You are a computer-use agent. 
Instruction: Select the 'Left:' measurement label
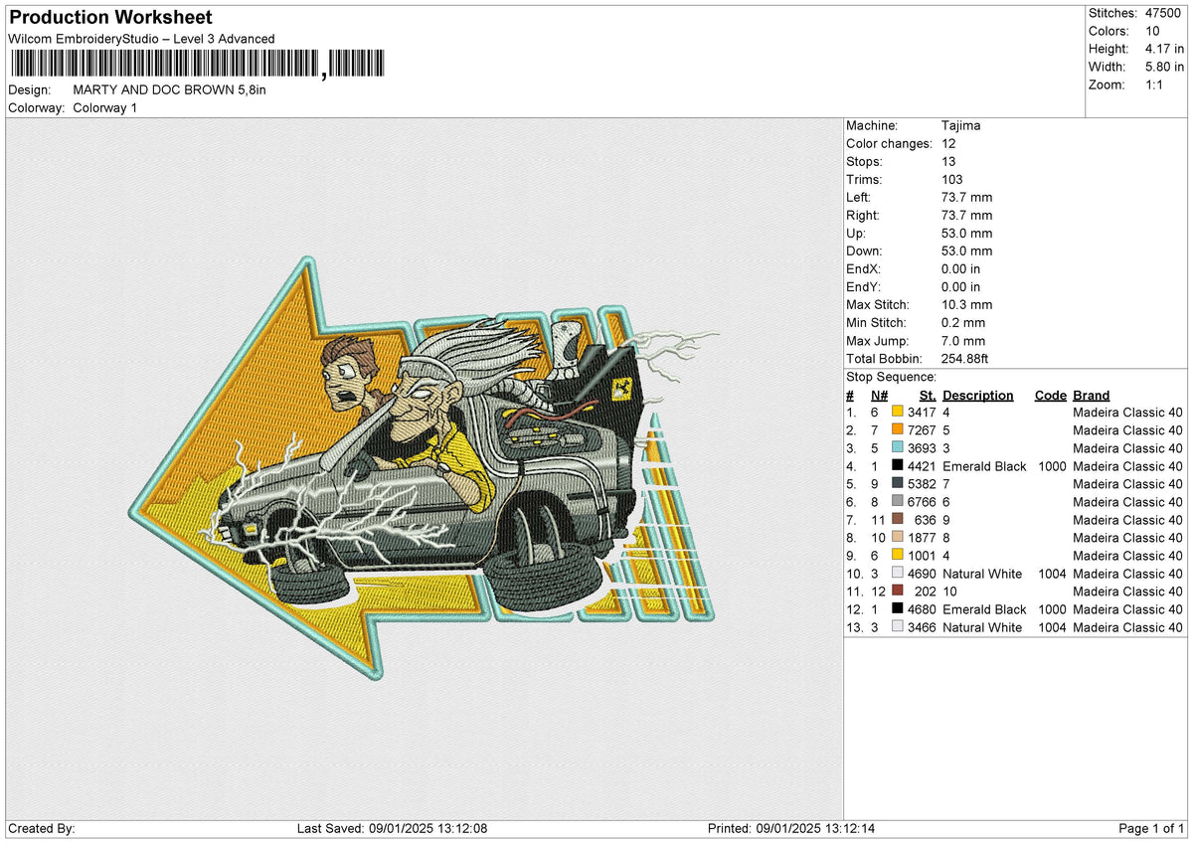pyautogui.click(x=859, y=197)
